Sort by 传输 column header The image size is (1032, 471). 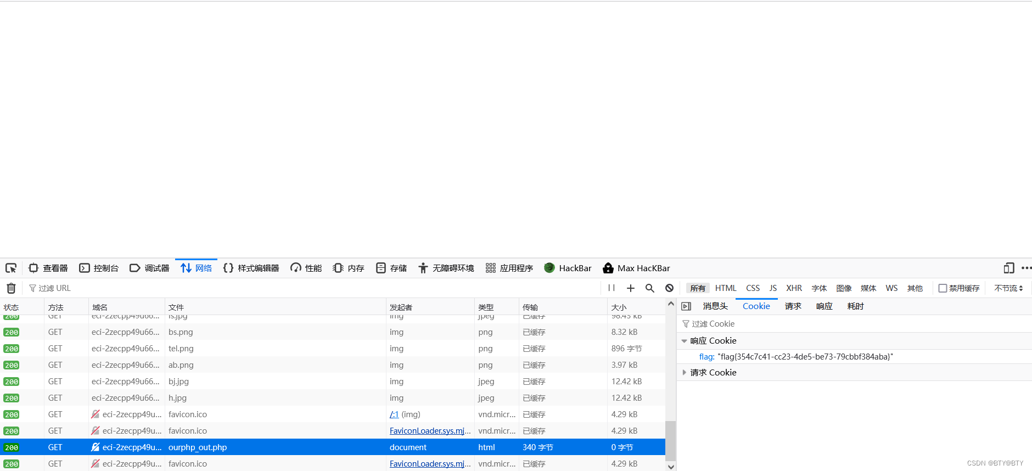pyautogui.click(x=563, y=307)
